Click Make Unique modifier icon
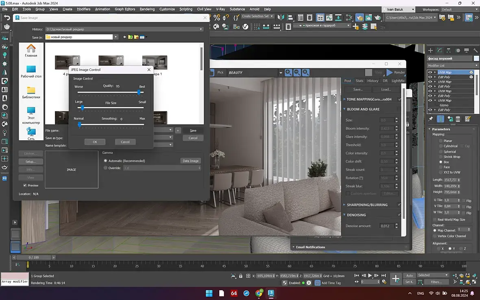 (x=450, y=119)
